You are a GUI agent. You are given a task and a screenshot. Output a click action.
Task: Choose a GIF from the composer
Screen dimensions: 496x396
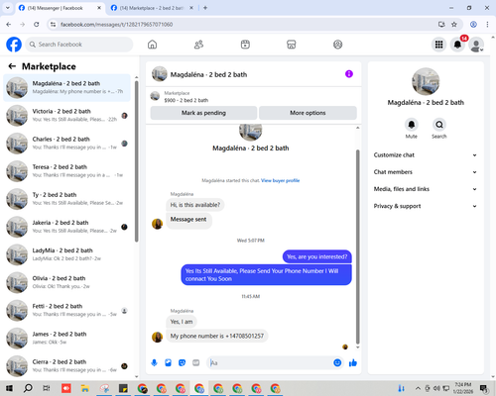coord(196,363)
